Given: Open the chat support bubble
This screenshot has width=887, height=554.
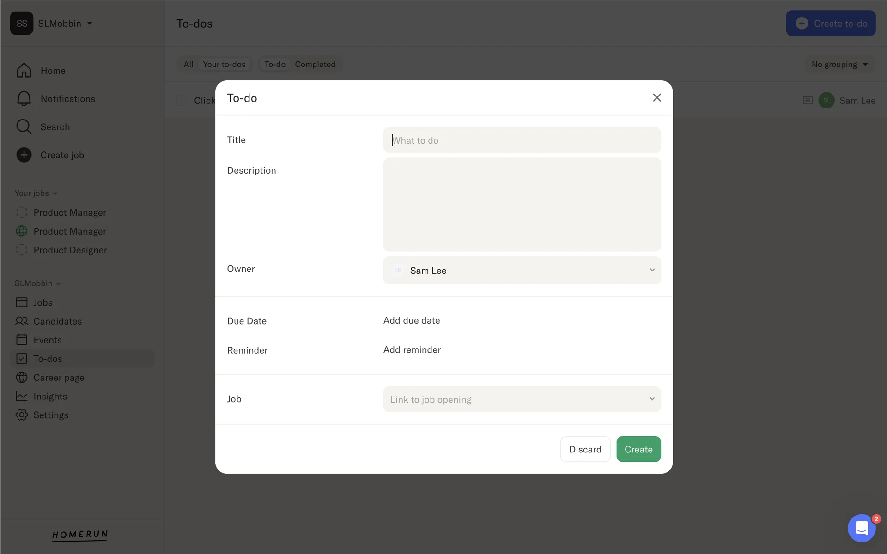Looking at the screenshot, I should coord(861,528).
